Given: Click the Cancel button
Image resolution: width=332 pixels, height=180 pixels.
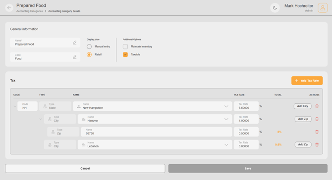Looking at the screenshot, I should coord(85,169).
